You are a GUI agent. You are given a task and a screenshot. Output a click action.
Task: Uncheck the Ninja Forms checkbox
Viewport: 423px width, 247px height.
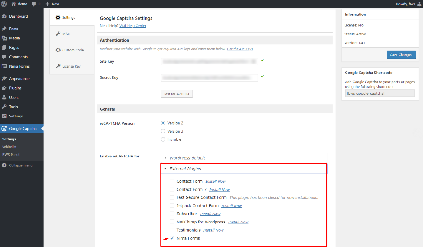click(x=172, y=238)
